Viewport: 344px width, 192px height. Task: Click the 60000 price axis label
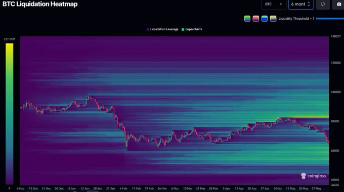(x=335, y=151)
